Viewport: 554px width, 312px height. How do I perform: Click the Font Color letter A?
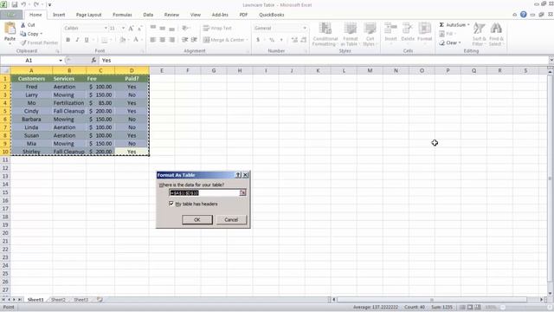tap(136, 40)
